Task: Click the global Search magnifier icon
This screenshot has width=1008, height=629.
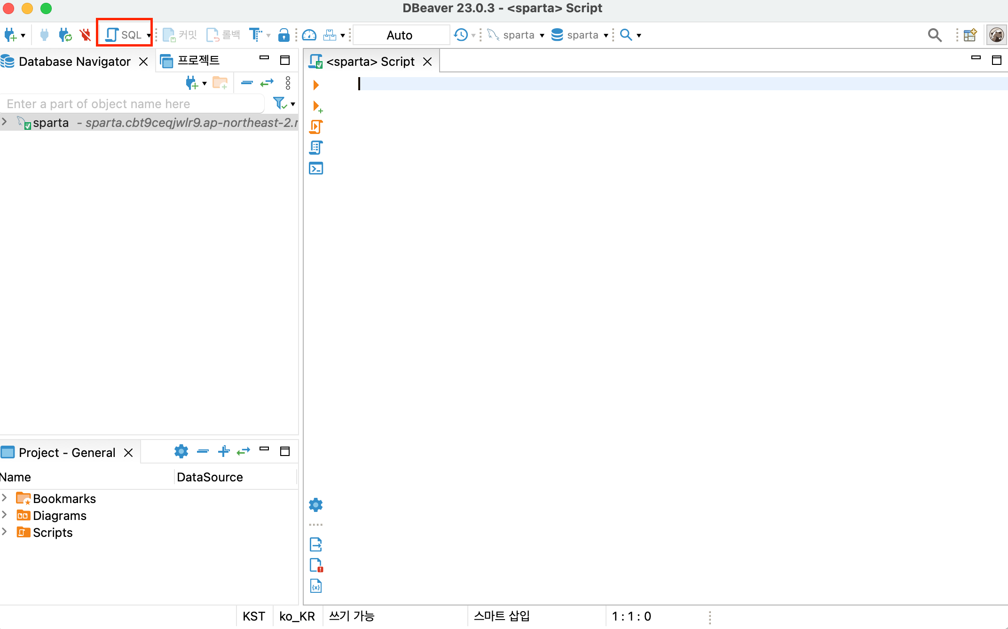Action: click(935, 35)
